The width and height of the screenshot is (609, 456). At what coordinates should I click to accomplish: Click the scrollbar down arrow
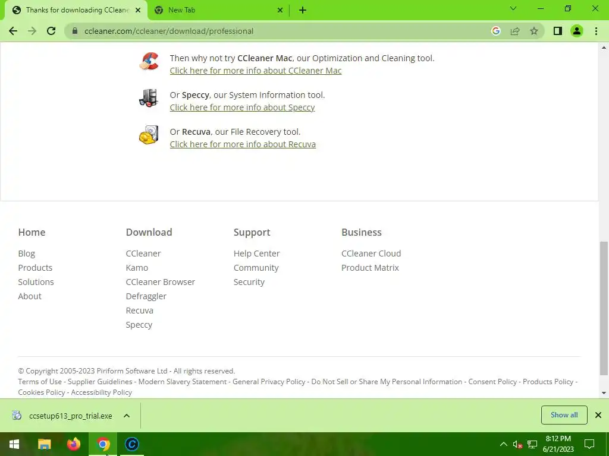point(604,393)
